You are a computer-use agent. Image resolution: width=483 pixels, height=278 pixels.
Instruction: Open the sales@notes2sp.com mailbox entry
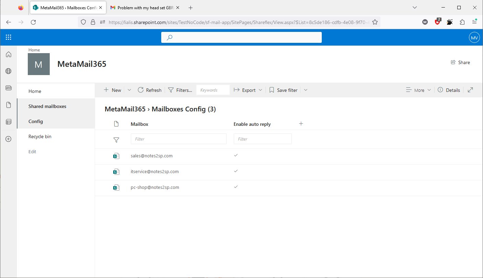[152, 156]
